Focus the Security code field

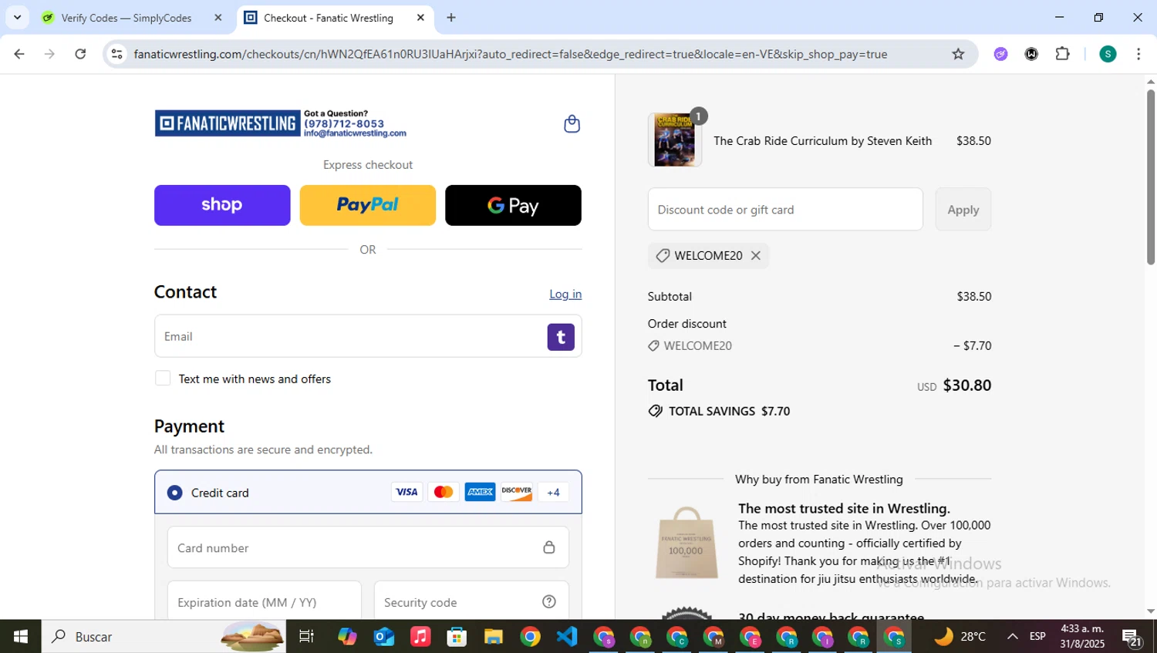(x=471, y=602)
